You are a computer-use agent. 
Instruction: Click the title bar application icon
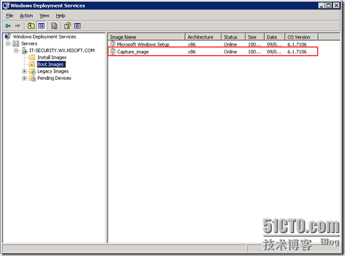pyautogui.click(x=6, y=6)
